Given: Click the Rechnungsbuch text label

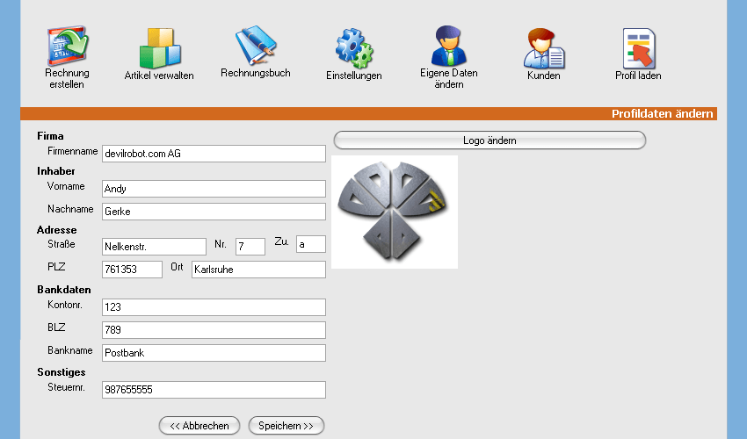Looking at the screenshot, I should (x=256, y=73).
